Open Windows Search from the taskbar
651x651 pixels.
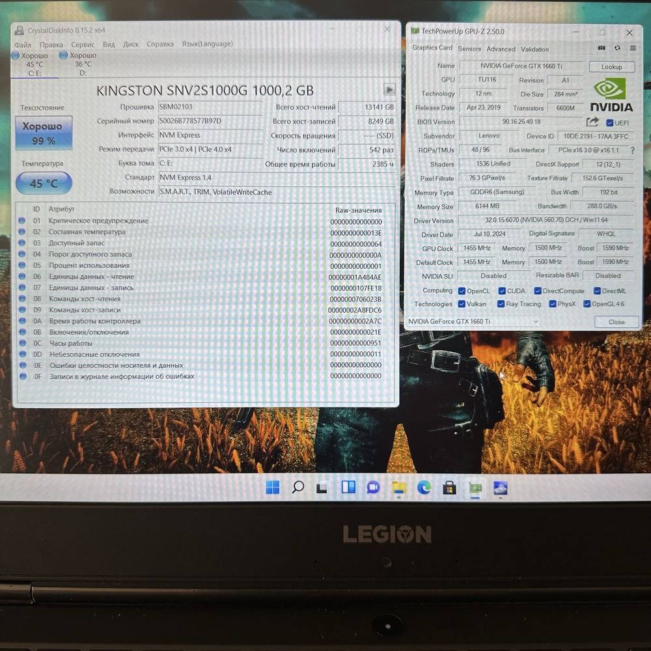click(298, 487)
